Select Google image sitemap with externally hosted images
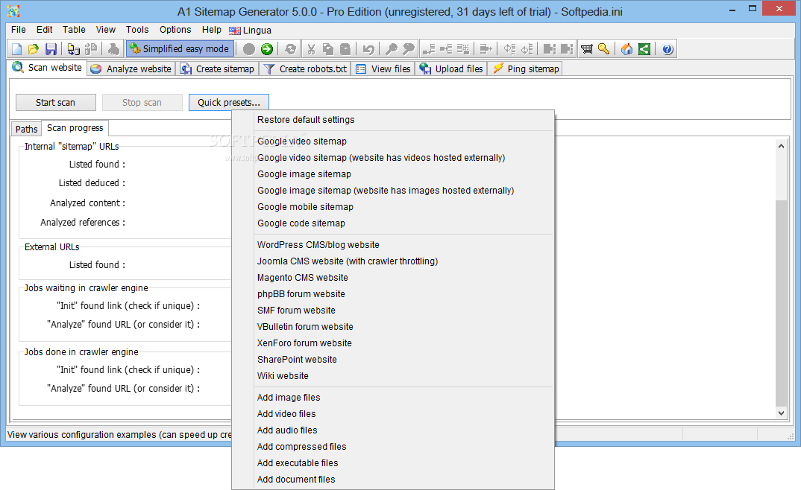801x490 pixels. 386,190
